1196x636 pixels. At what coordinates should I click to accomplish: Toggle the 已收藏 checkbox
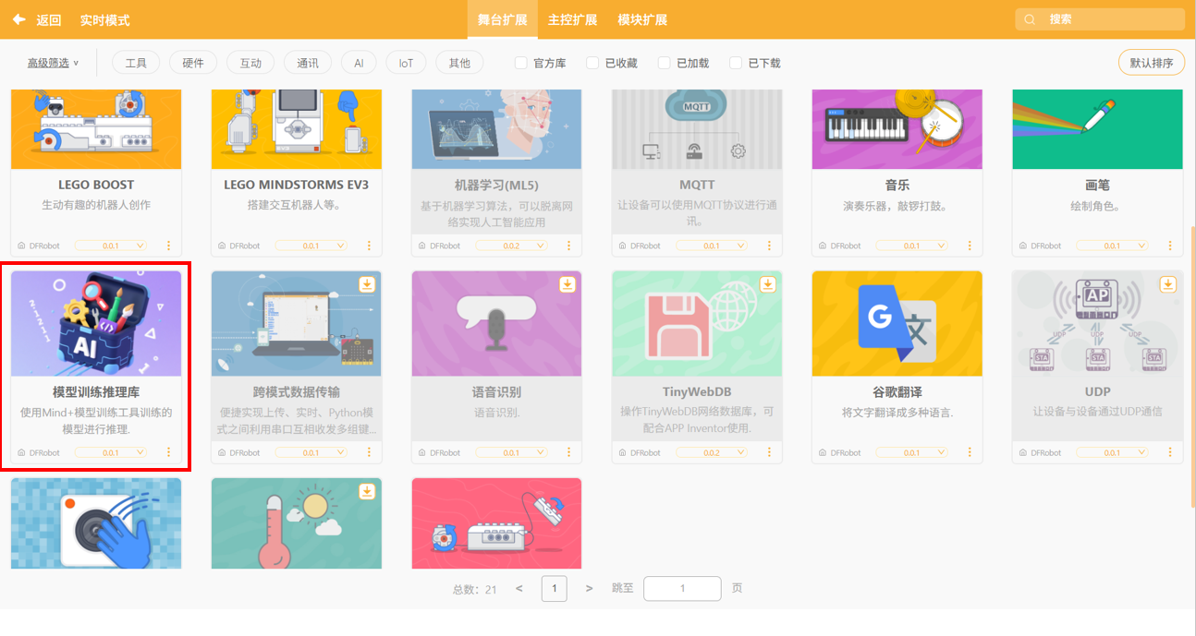[x=592, y=63]
